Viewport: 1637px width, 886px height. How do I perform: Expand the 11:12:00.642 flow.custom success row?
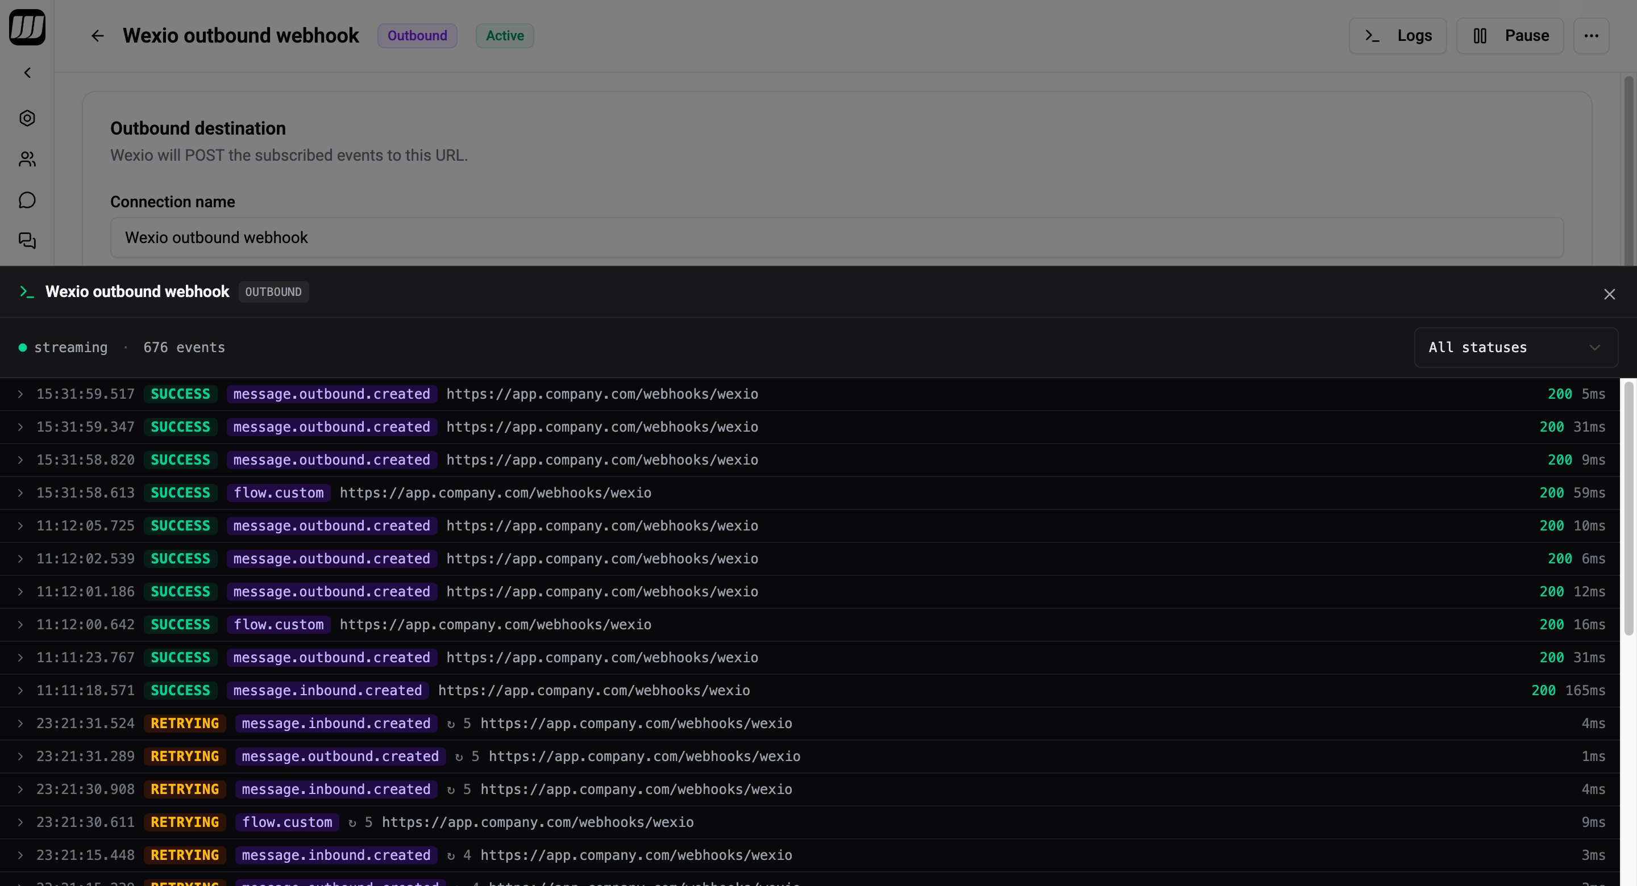point(20,625)
